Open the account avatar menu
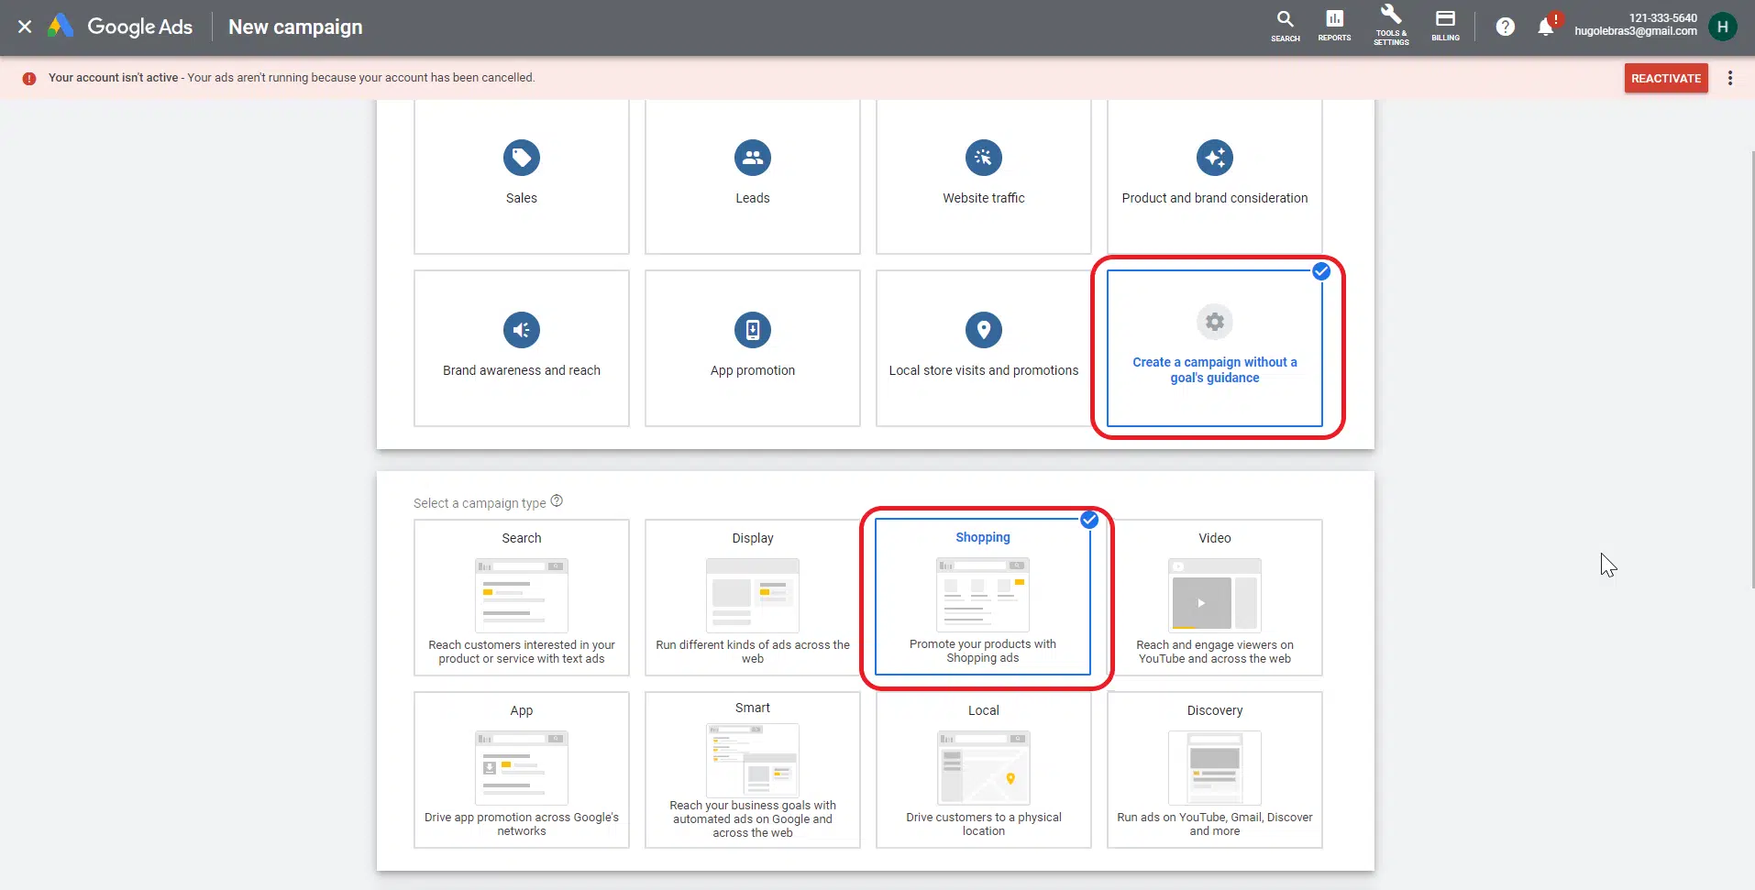Image resolution: width=1755 pixels, height=890 pixels. pos(1722,27)
